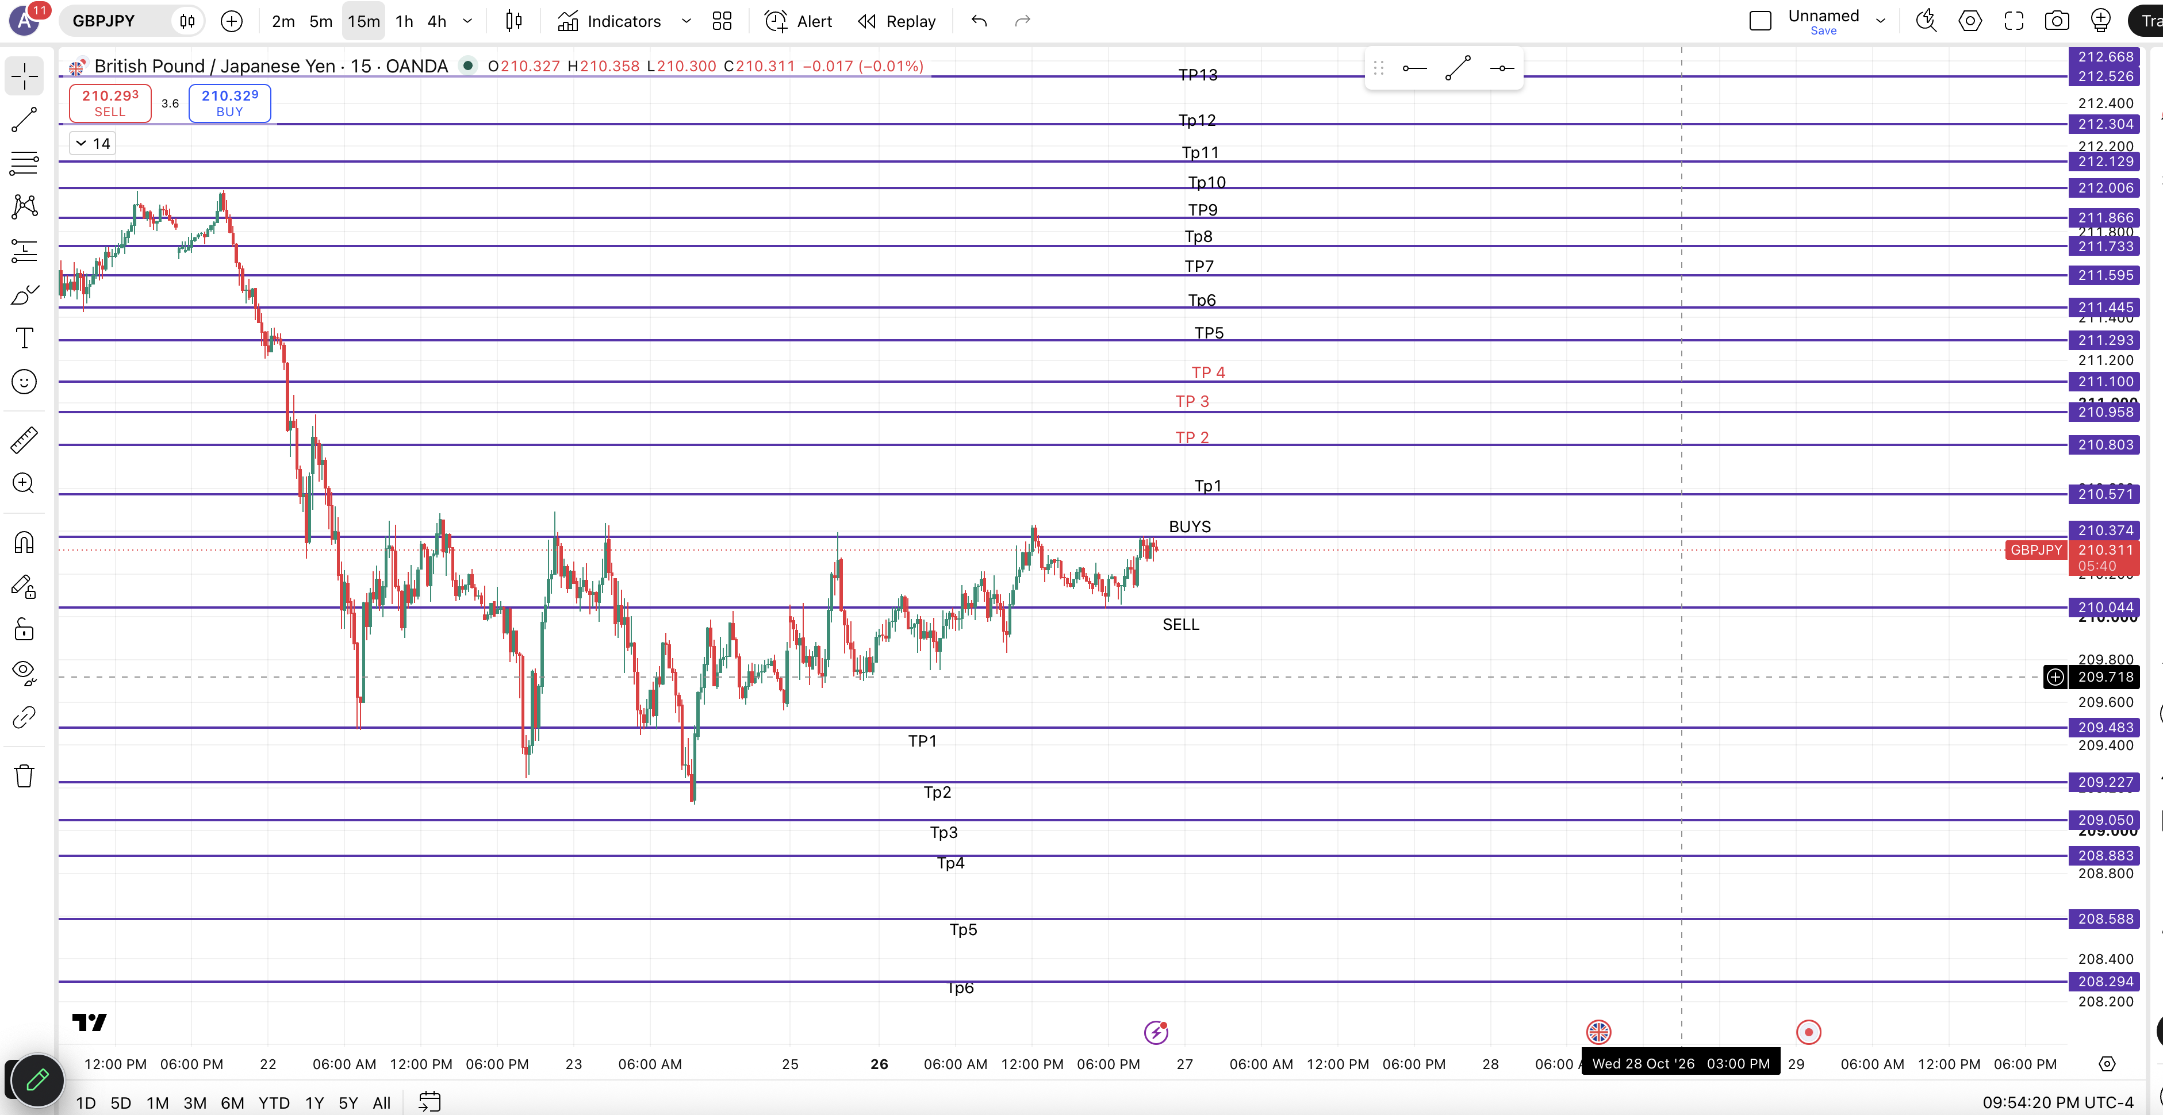Screen dimensions: 2163x1115
Task: Undo the last chart action
Action: pos(979,21)
